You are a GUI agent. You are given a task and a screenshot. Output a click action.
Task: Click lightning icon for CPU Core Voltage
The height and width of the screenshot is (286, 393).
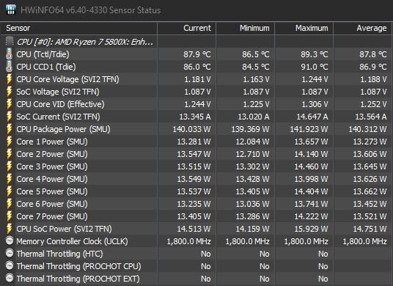pyautogui.click(x=10, y=79)
